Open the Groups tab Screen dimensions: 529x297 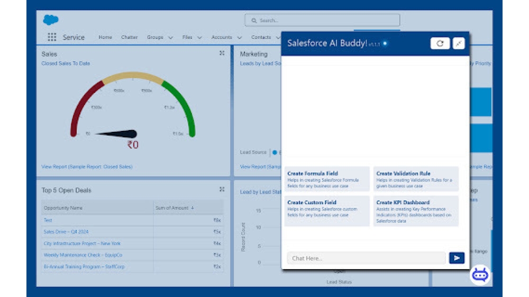(155, 37)
